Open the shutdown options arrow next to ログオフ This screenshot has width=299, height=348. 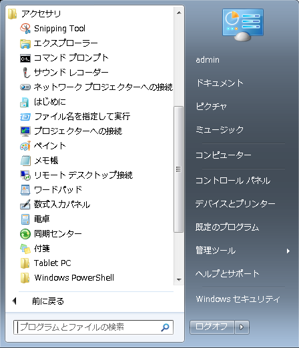pos(242,327)
